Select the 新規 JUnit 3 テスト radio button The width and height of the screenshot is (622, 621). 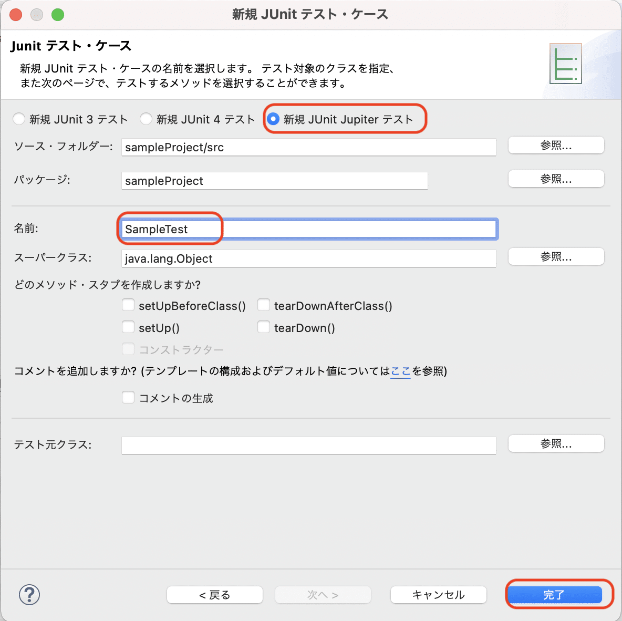[19, 119]
